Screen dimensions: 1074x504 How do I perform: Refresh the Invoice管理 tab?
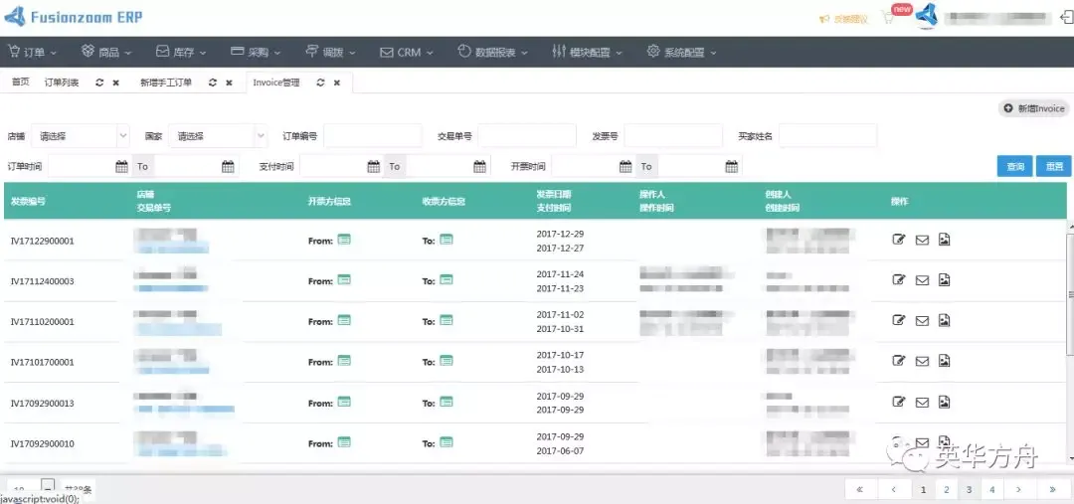(x=320, y=83)
